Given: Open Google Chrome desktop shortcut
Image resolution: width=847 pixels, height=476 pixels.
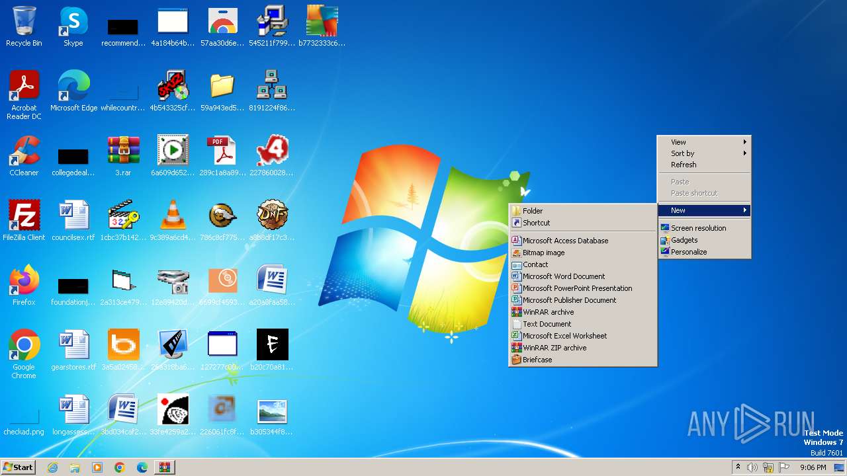Looking at the screenshot, I should [x=24, y=354].
